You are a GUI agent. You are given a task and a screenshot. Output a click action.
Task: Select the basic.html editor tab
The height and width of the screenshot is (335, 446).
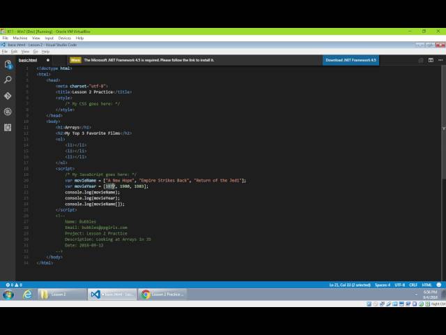coord(34,60)
